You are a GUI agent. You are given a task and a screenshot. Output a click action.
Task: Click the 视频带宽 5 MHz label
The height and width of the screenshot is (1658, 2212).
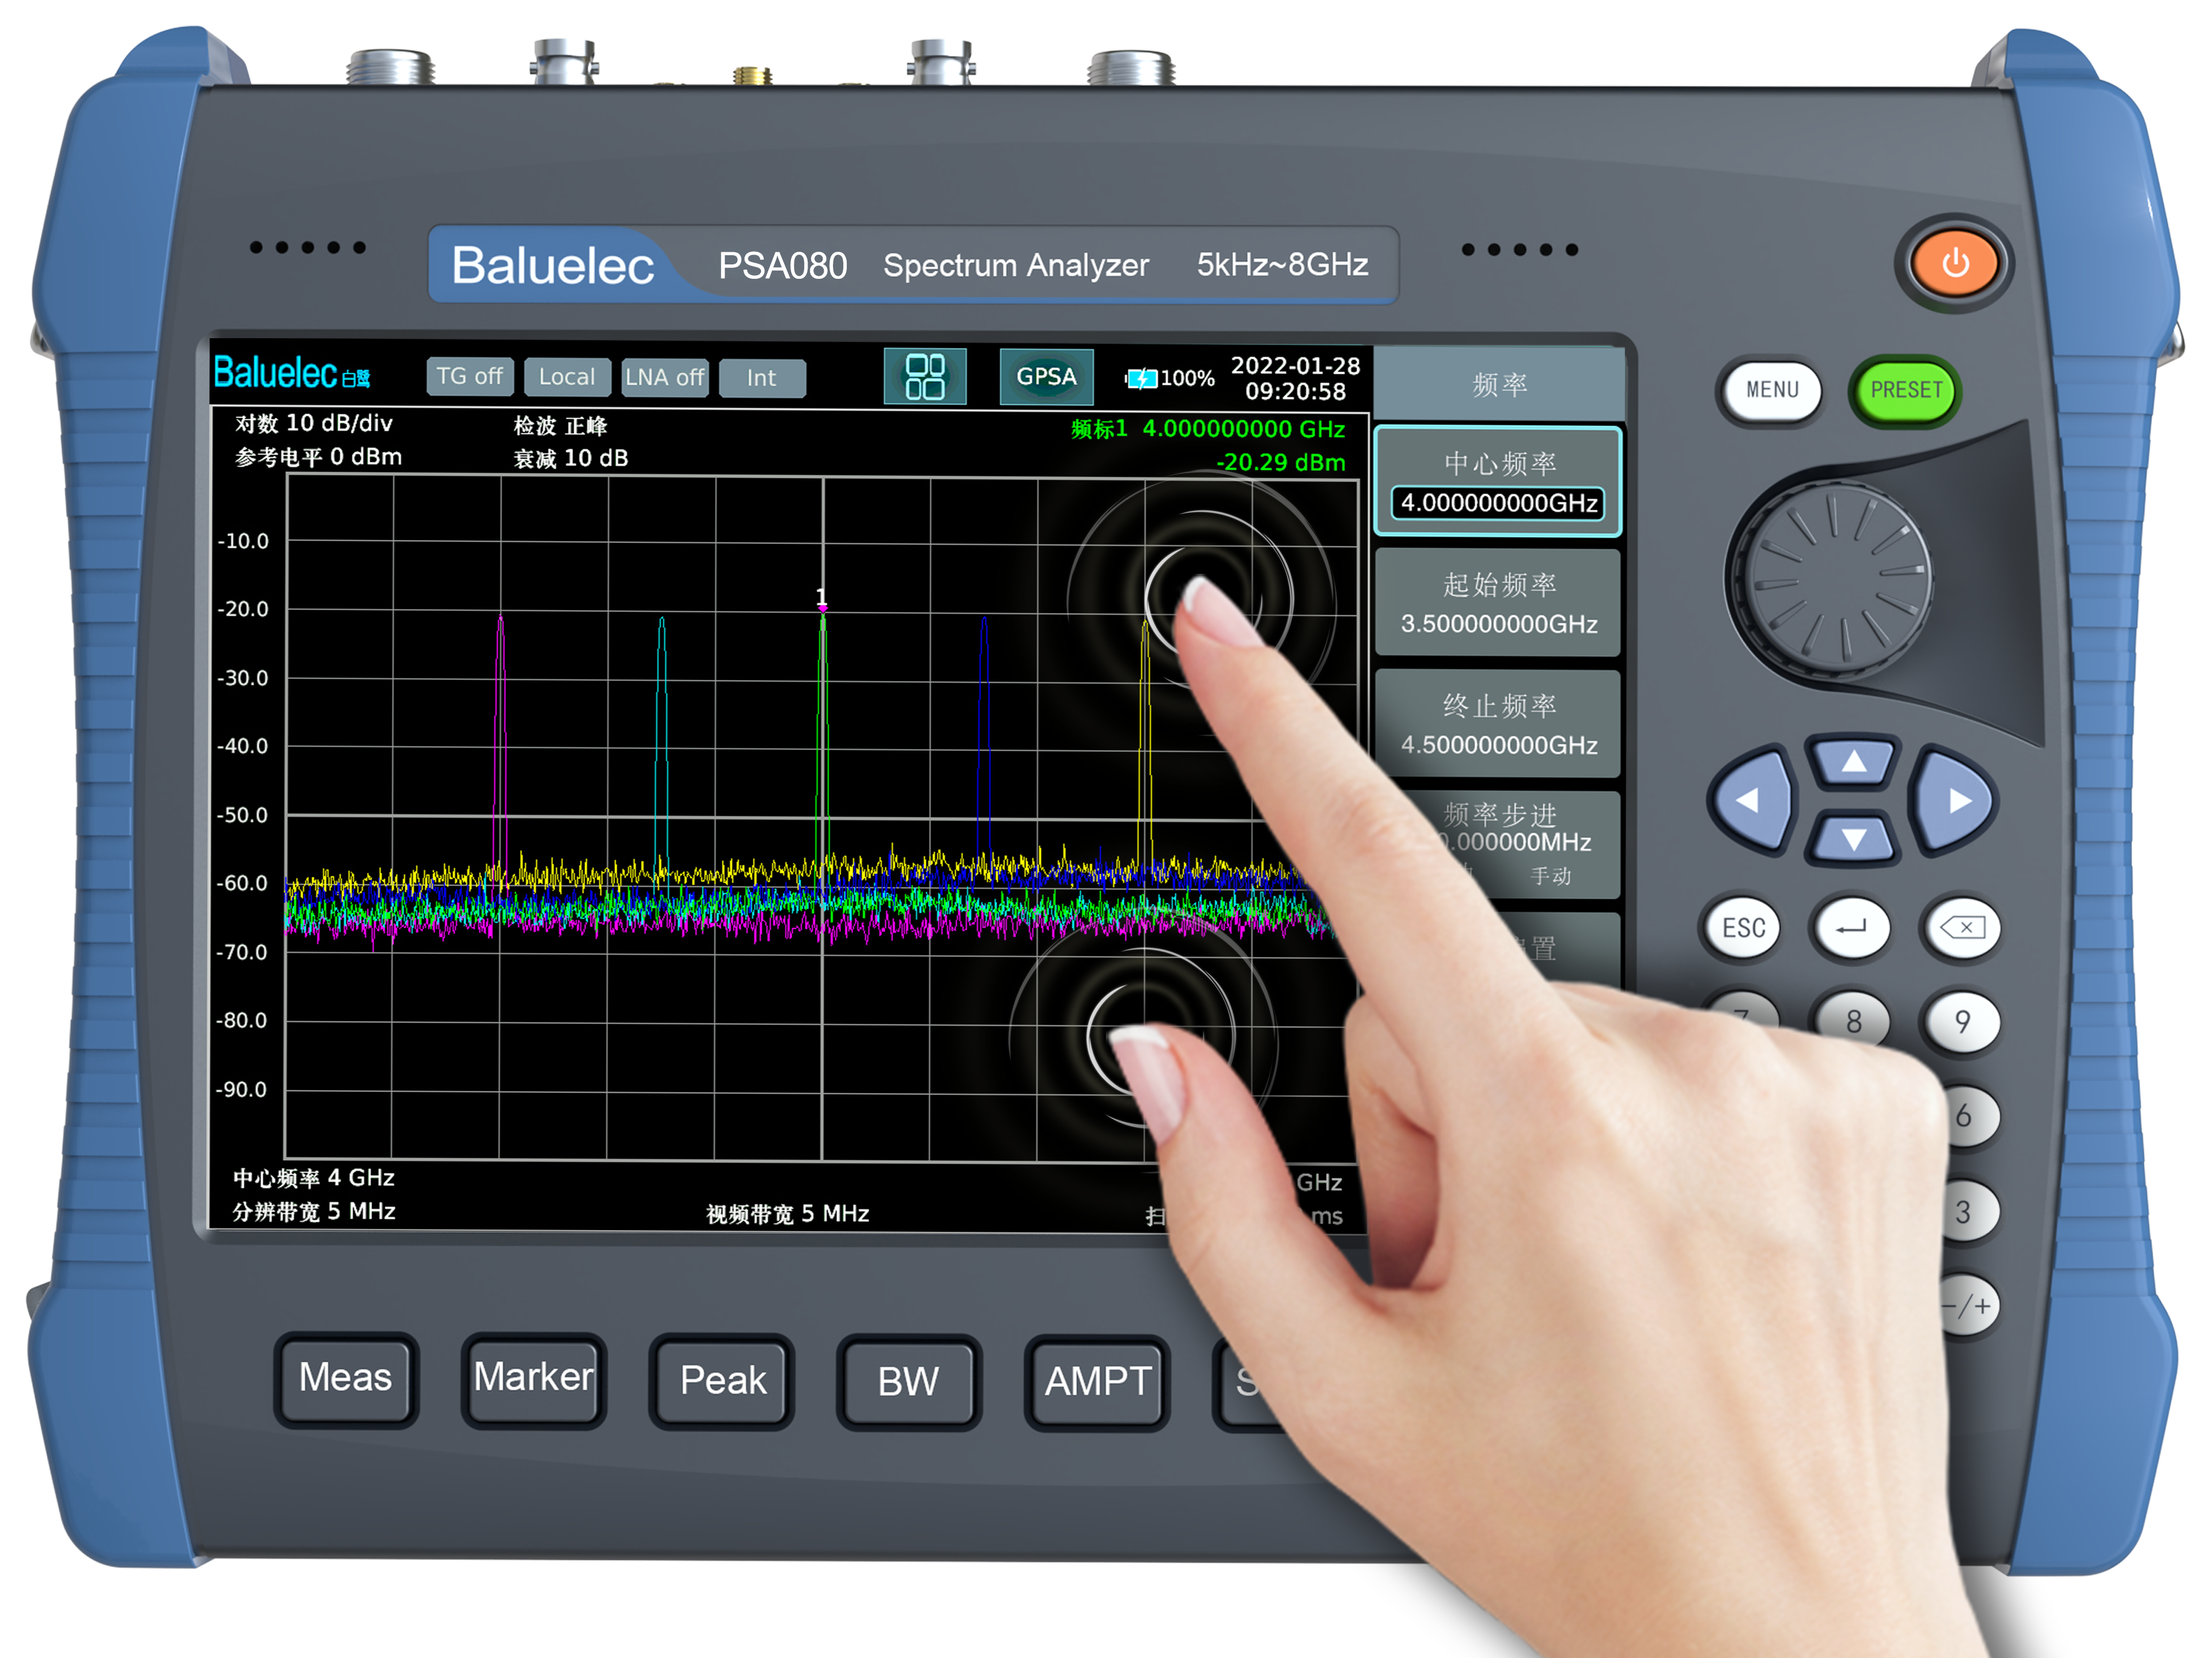click(787, 1214)
